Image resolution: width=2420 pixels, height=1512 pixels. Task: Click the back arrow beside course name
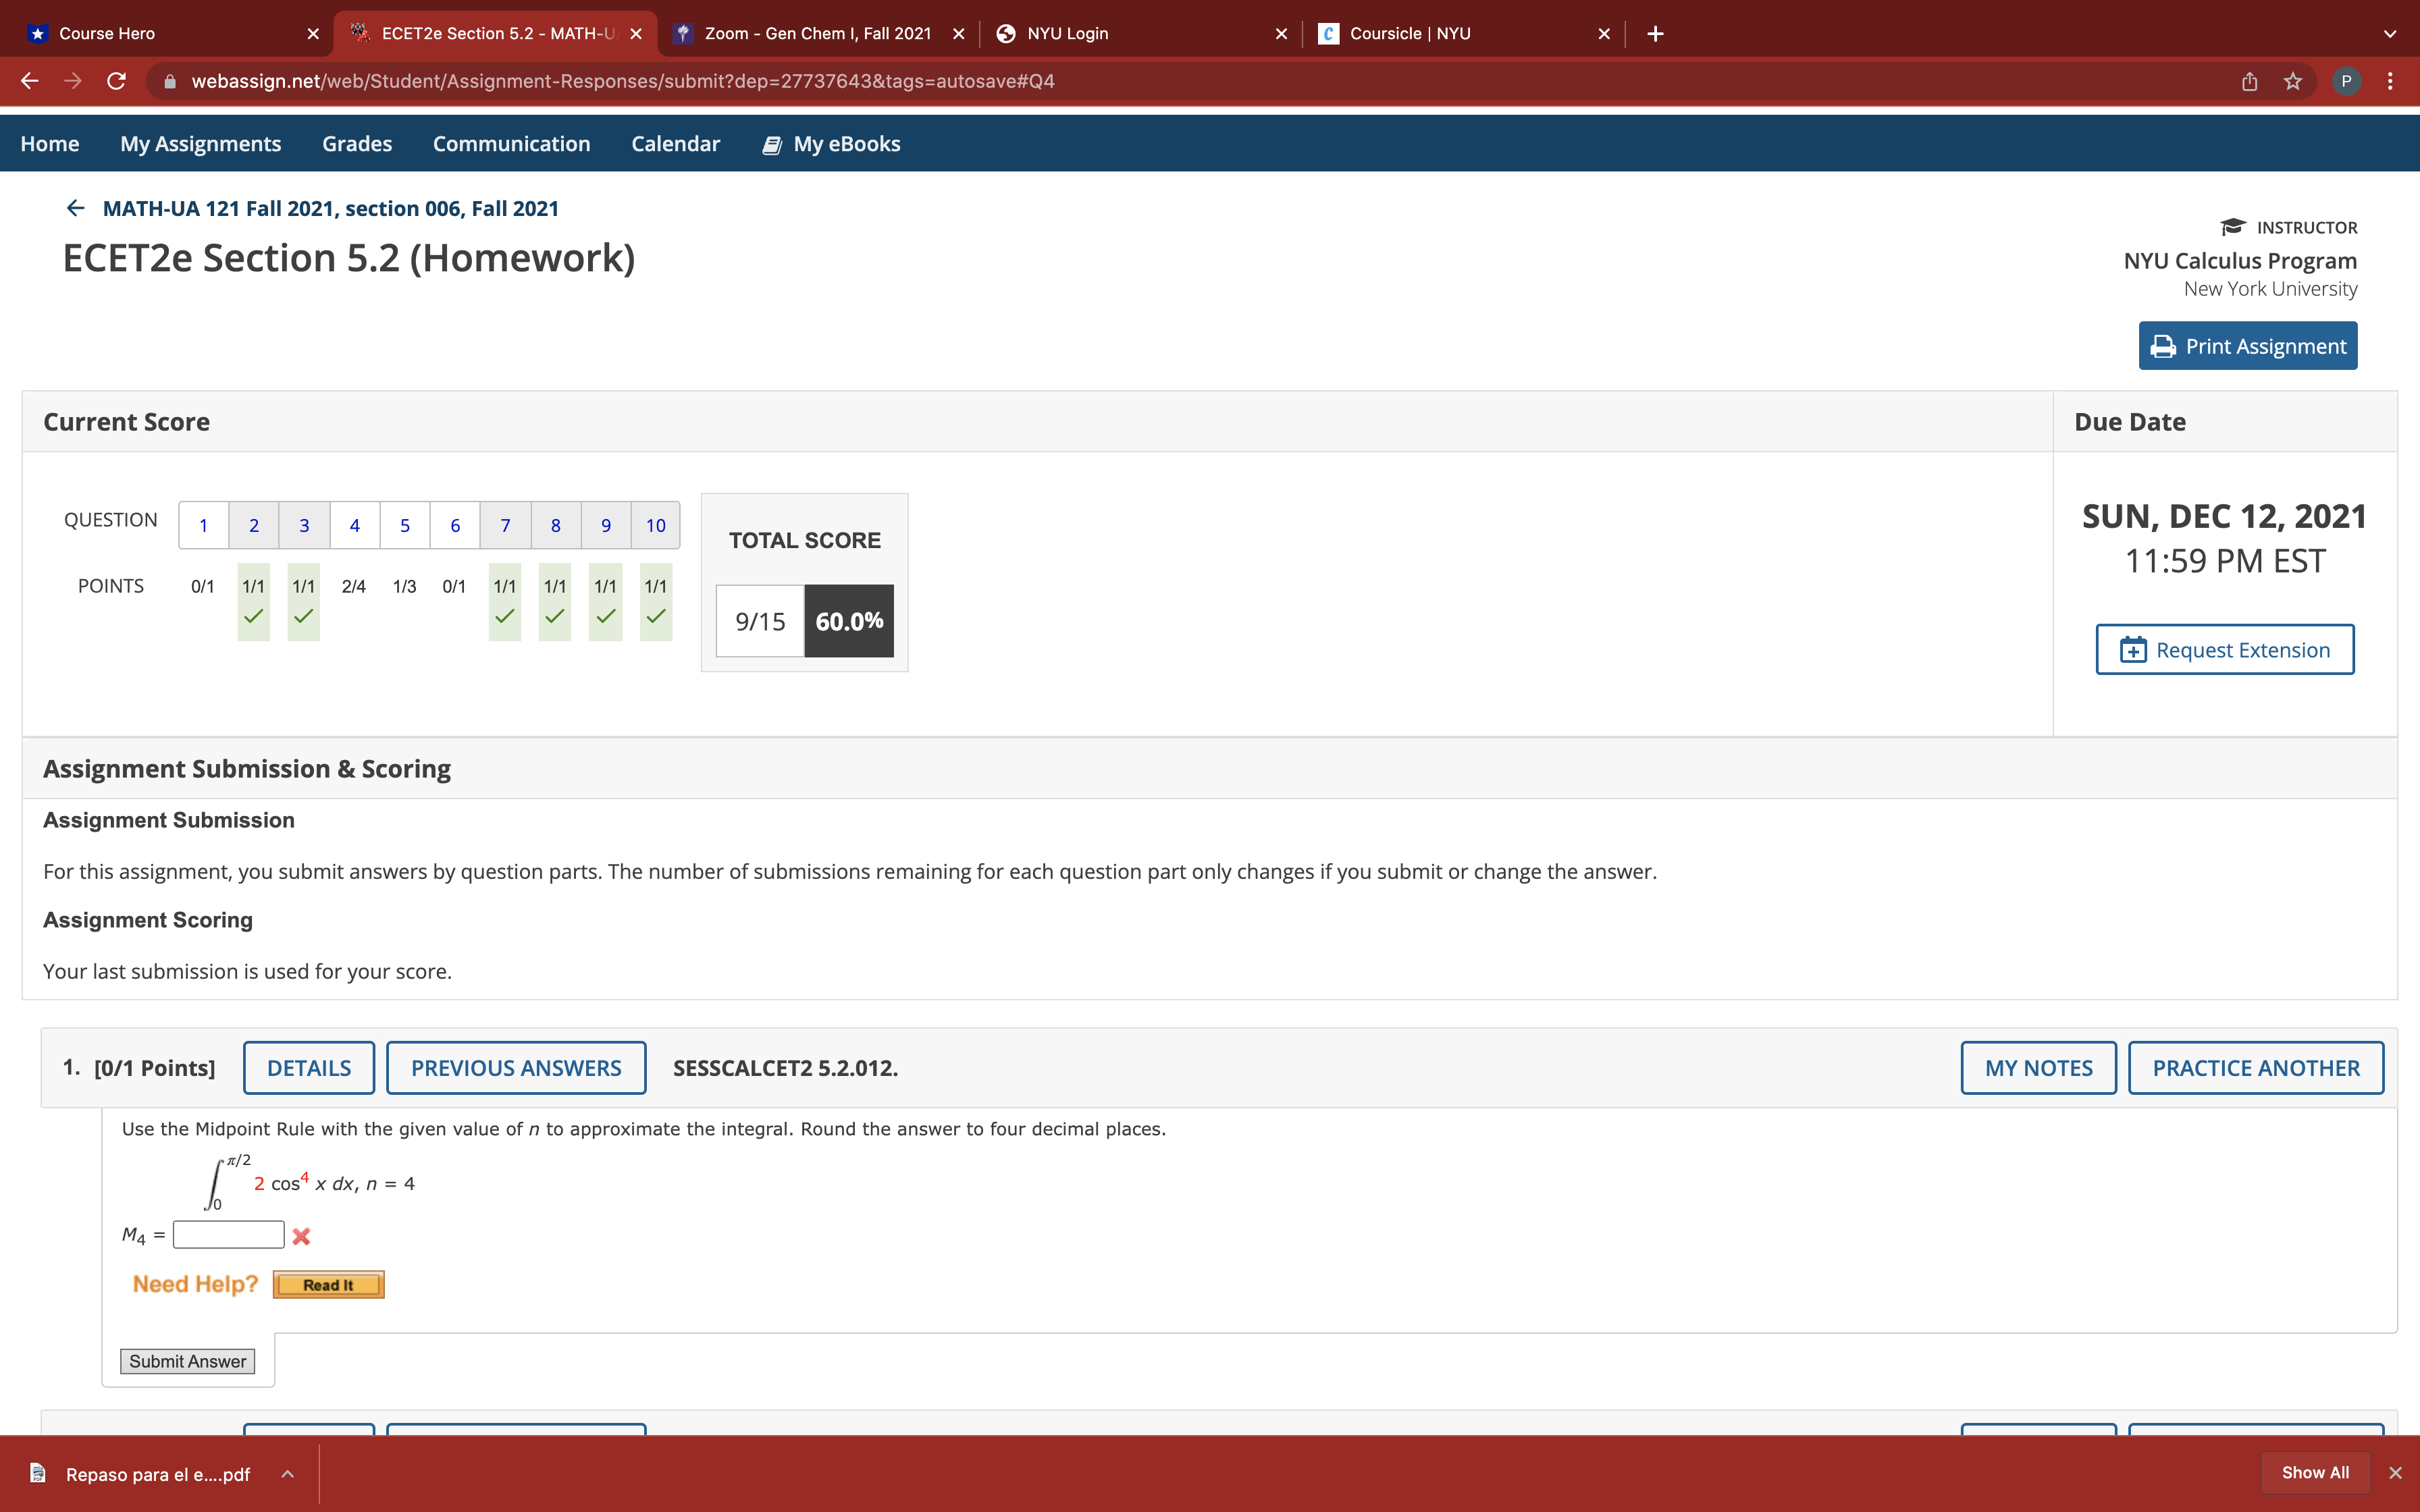pos(75,208)
